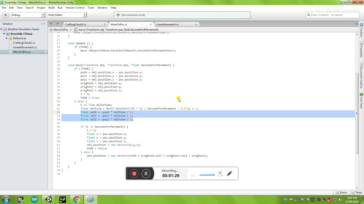Viewport: 364px width, 204px height.
Task: Click the editor vertical scrollbar thumb
Action: point(357,113)
